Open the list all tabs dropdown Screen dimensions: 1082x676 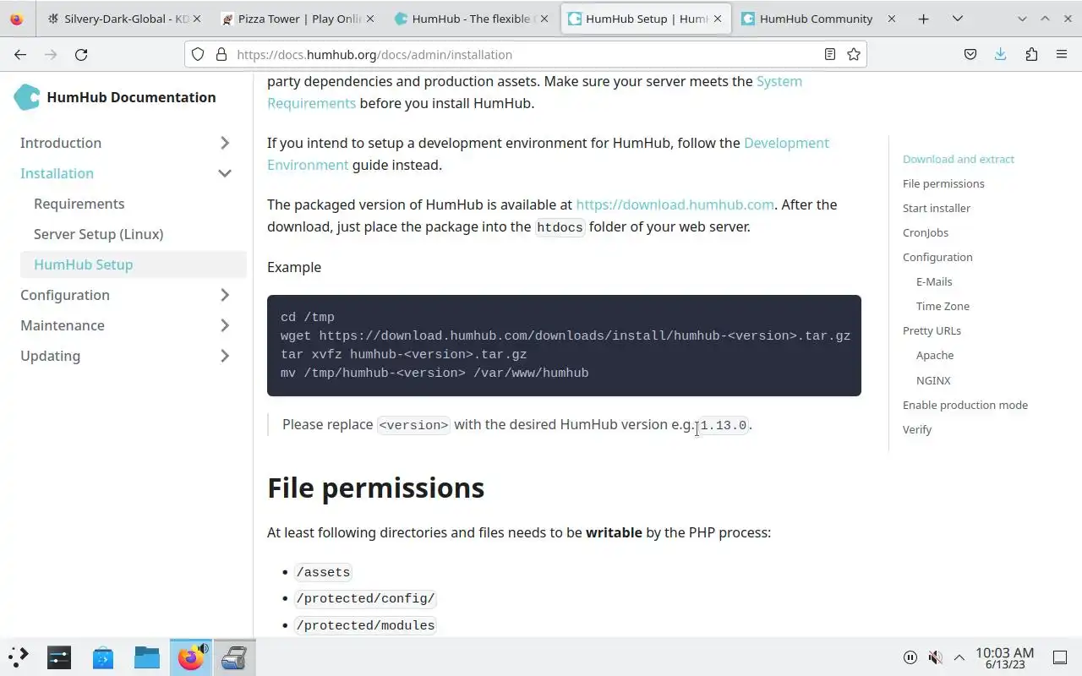pos(957,19)
